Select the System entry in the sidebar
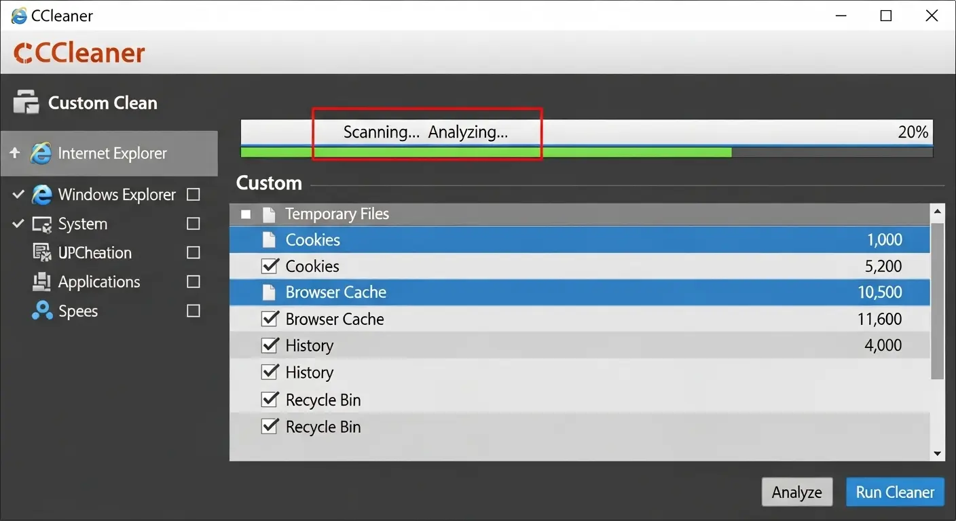The height and width of the screenshot is (521, 956). click(x=83, y=224)
